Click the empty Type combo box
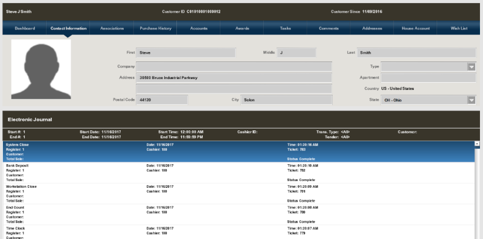Image resolution: width=483 pixels, height=239 pixels. pos(429,67)
